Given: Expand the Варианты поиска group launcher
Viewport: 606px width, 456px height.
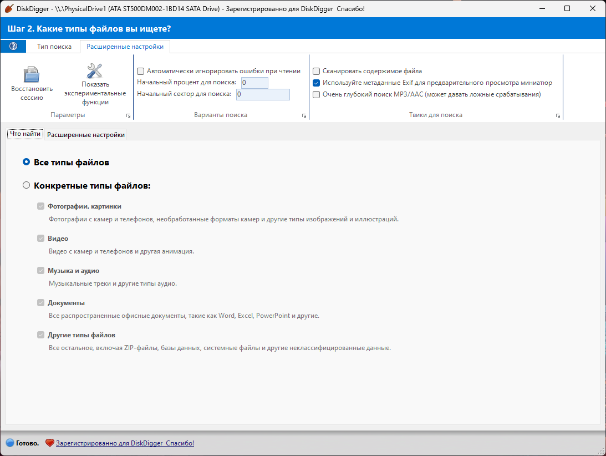Looking at the screenshot, I should (304, 115).
